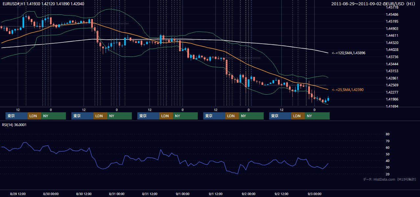
Task: Click the RSI 80 level label
Action: coord(387,134)
